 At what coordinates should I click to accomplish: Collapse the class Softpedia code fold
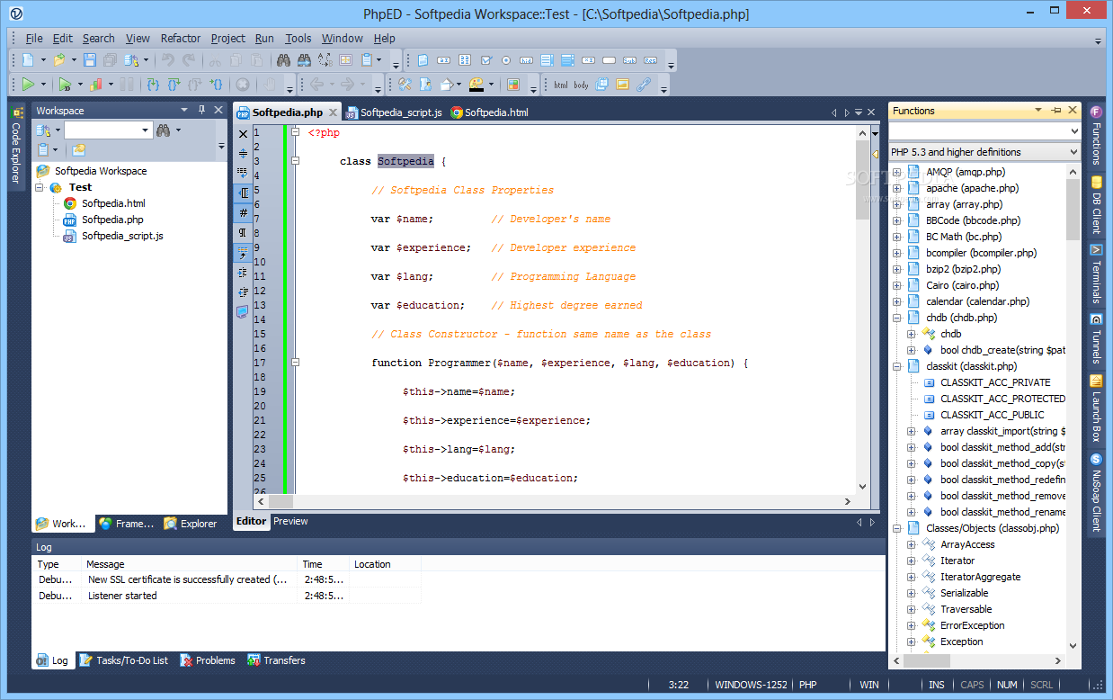295,161
